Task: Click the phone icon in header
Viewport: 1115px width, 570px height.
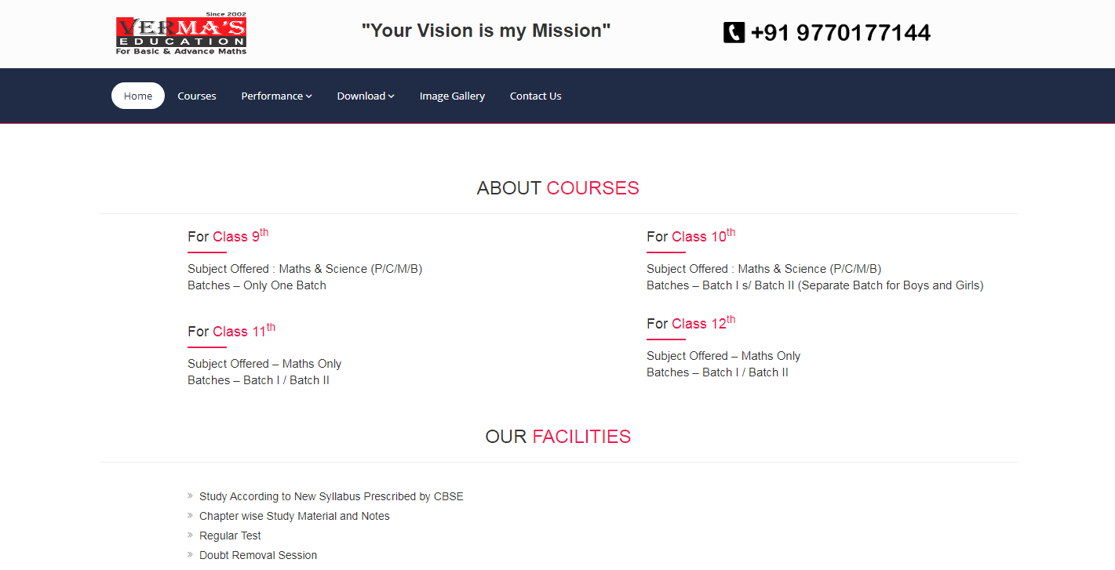Action: coord(734,32)
